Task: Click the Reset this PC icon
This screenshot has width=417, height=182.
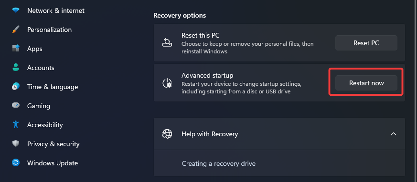Action: click(167, 43)
